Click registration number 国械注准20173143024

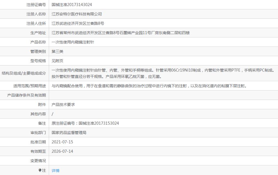click(72, 5)
